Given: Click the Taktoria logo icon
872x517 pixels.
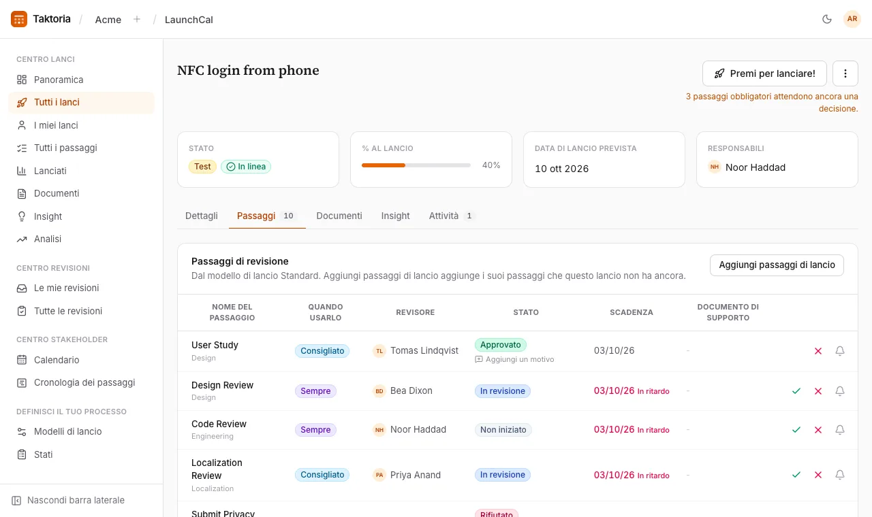Looking at the screenshot, I should pos(19,19).
